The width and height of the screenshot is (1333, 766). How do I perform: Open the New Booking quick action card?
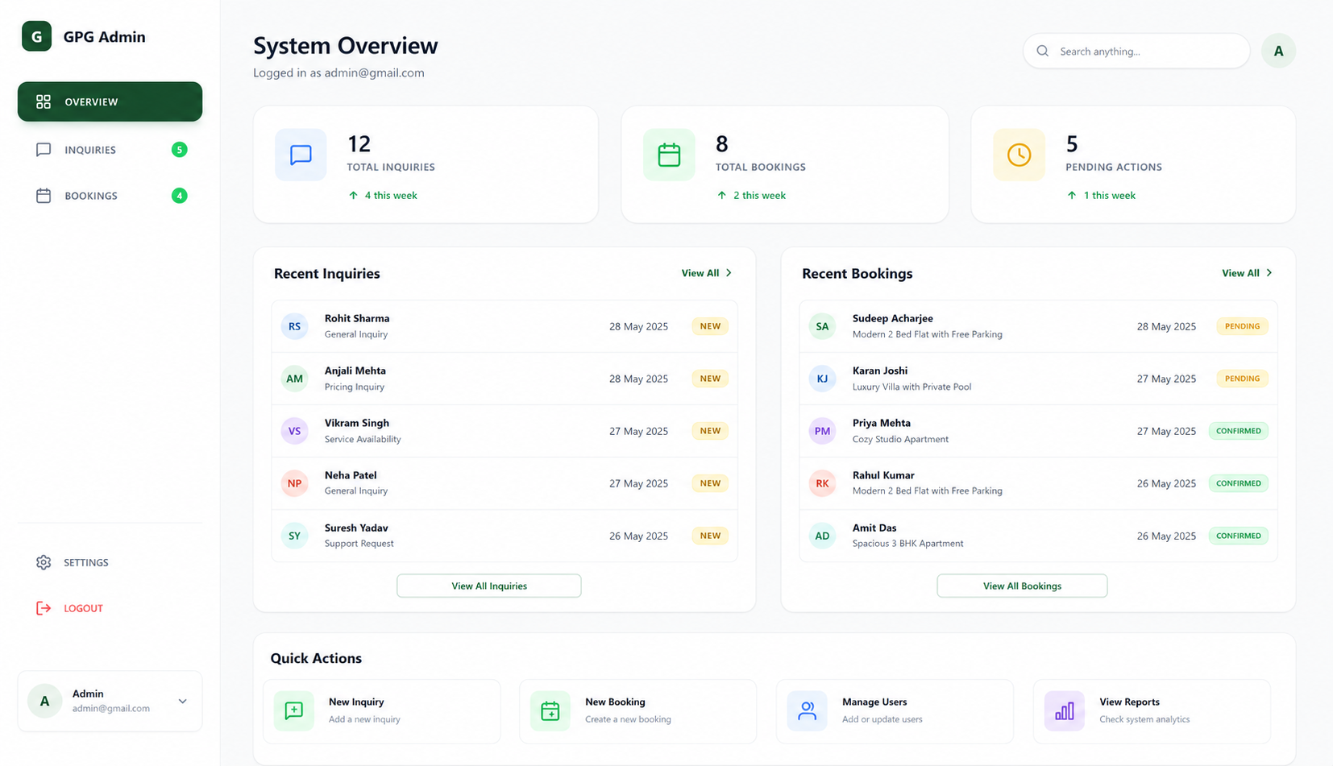637,710
